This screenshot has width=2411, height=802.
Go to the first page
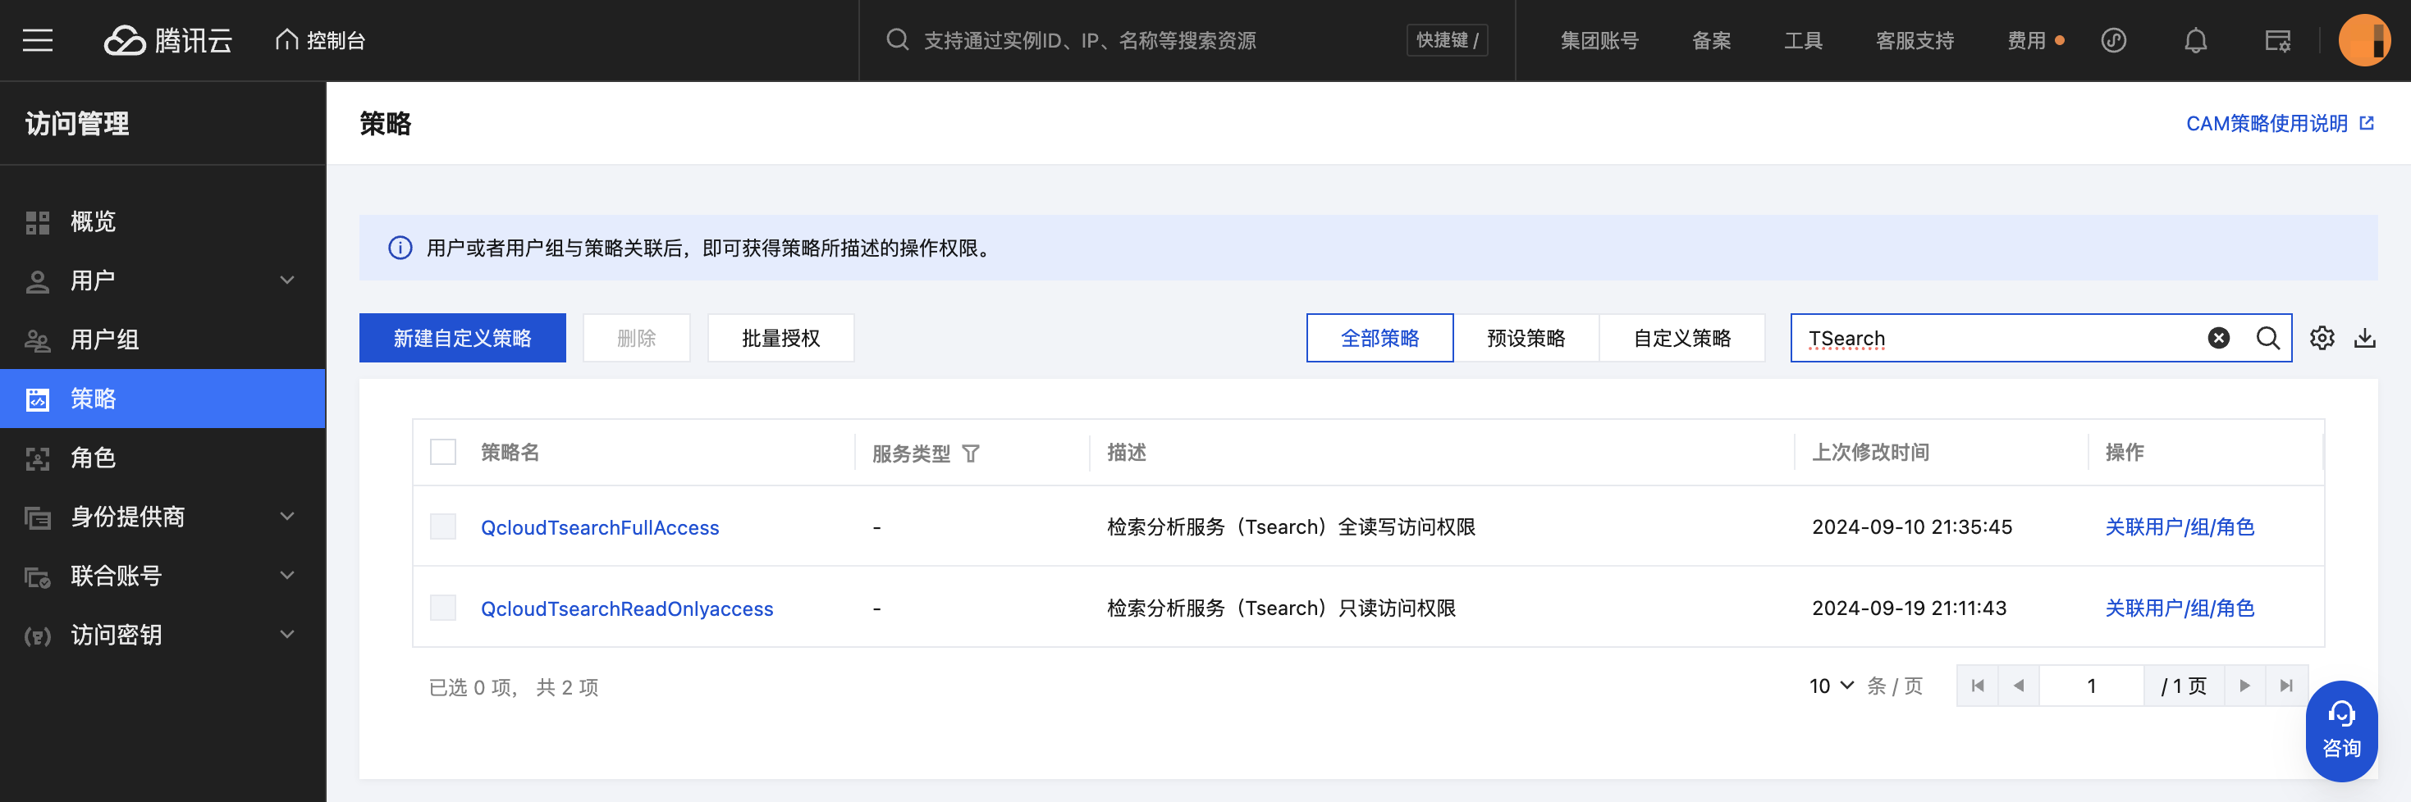[1977, 686]
